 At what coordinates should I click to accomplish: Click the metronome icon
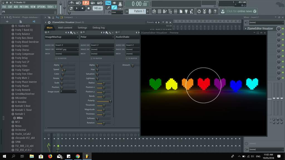tap(72, 3)
